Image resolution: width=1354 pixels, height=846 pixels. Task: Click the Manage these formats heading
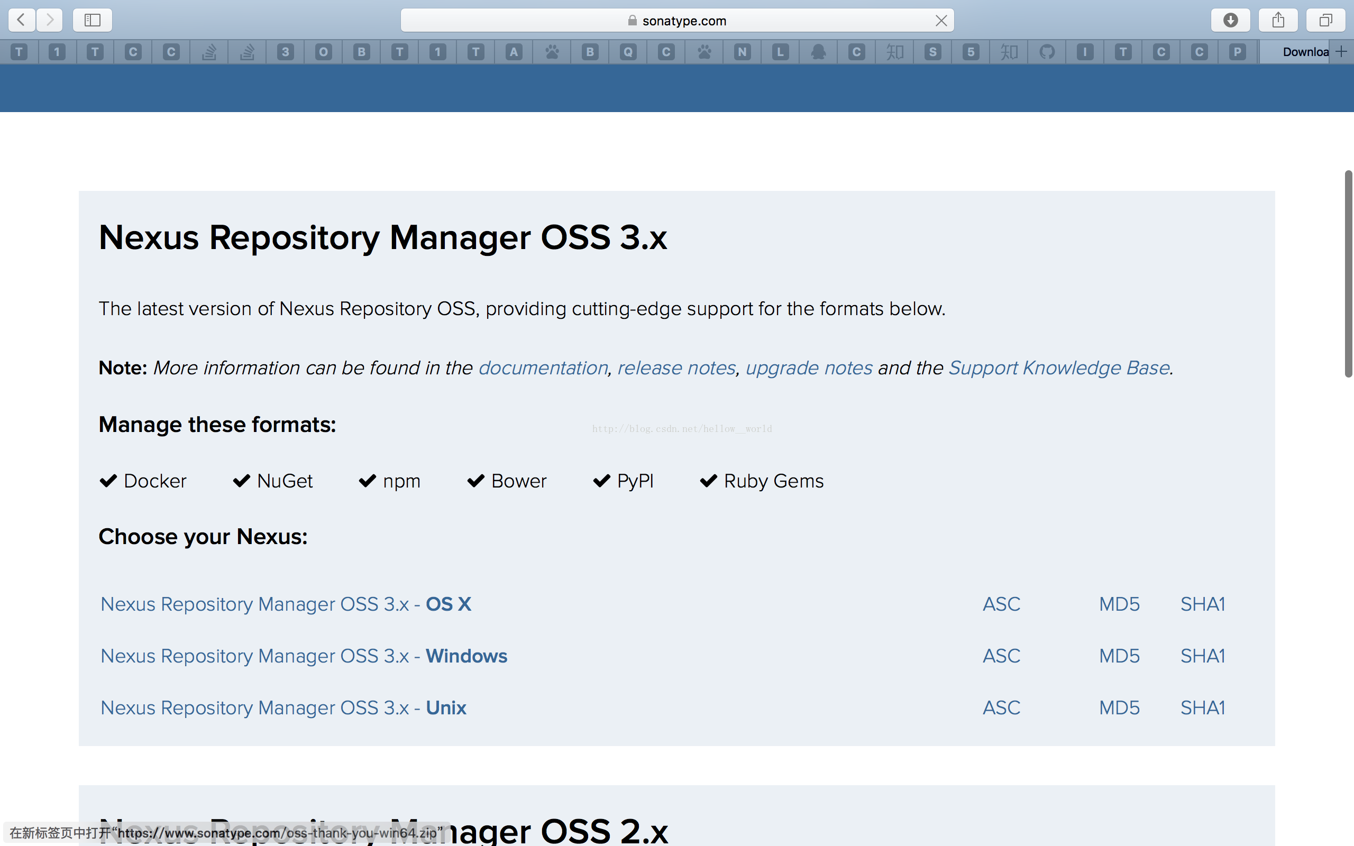point(217,425)
